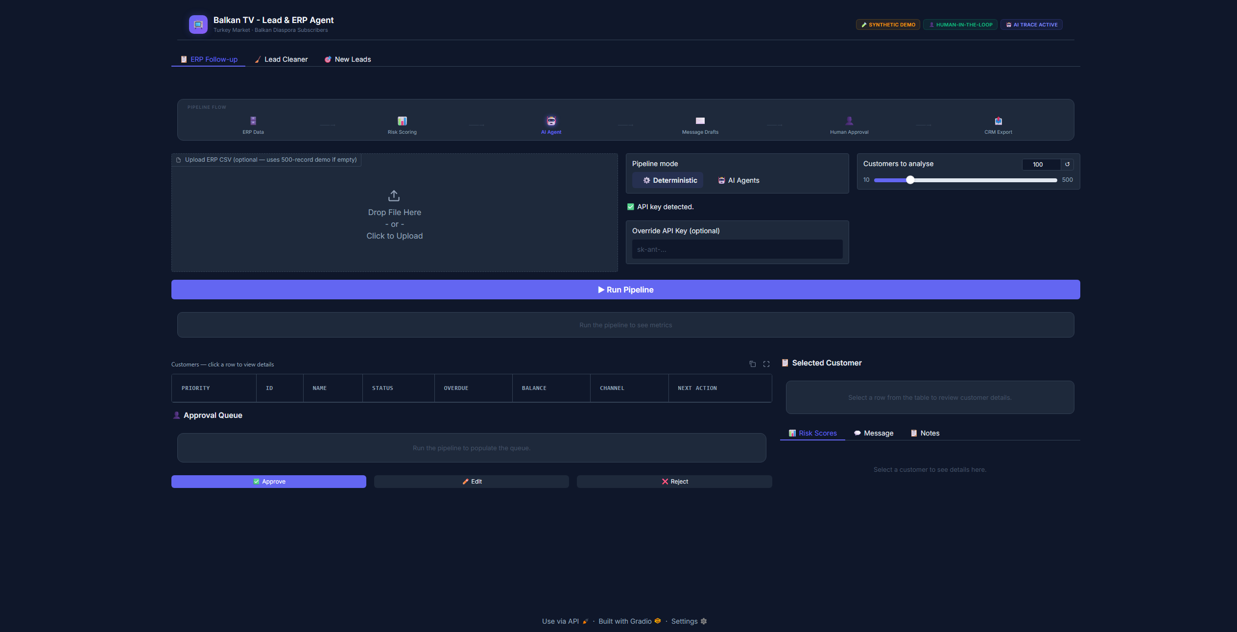Click the STATUS column header
This screenshot has height=632, width=1237.
tap(398, 388)
